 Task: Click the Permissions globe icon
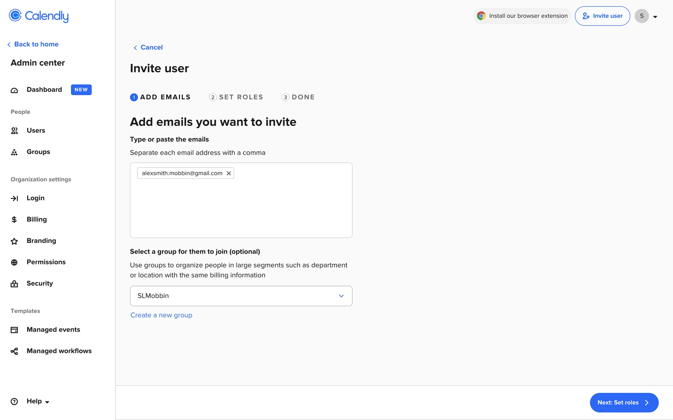[14, 262]
